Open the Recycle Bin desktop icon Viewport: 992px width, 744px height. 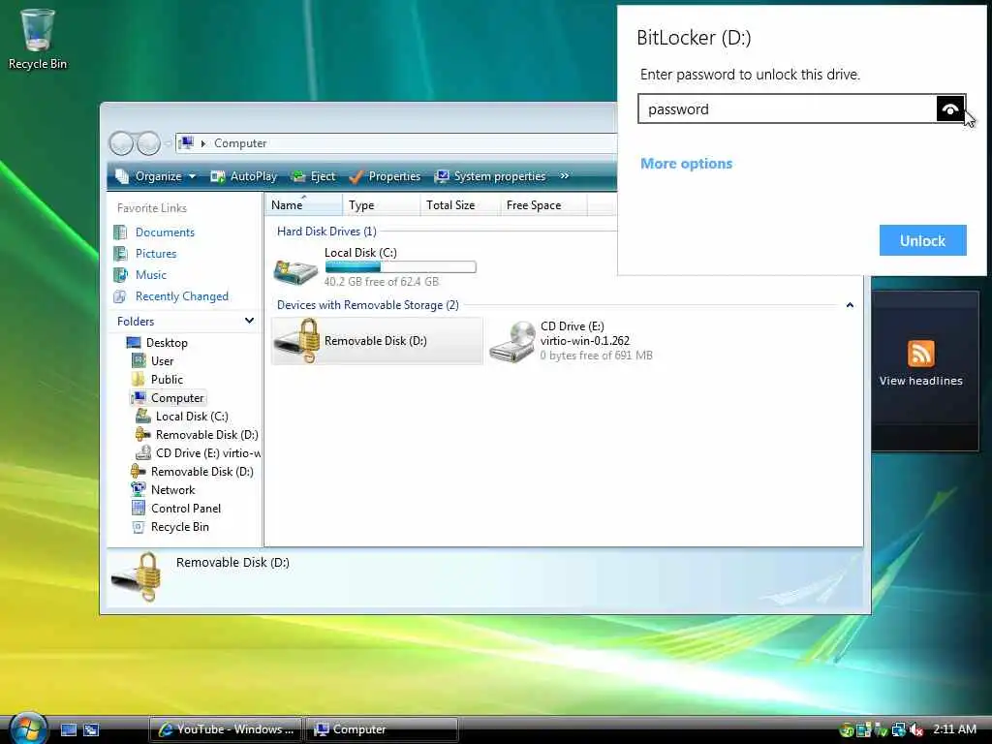[x=38, y=39]
